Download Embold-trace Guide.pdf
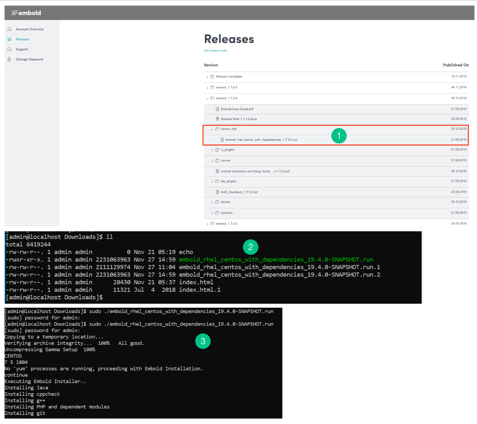The height and width of the screenshot is (424, 477). click(237, 109)
